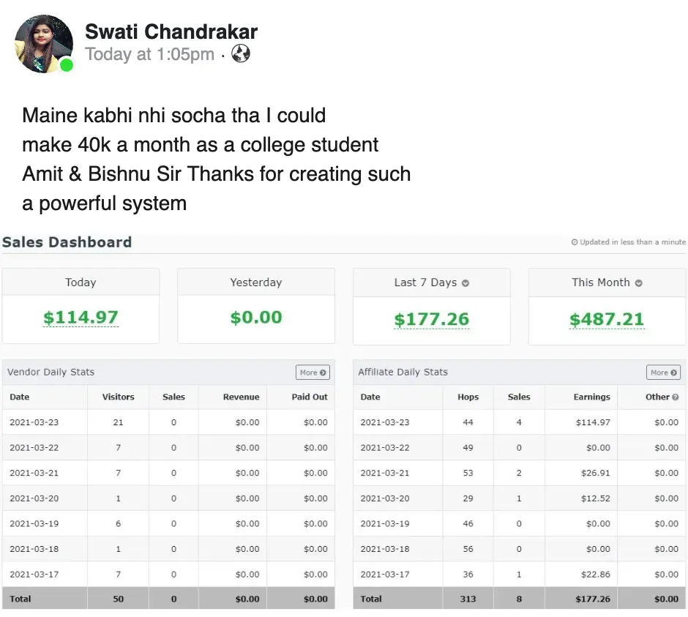Click the Today summary card header

[x=81, y=283]
